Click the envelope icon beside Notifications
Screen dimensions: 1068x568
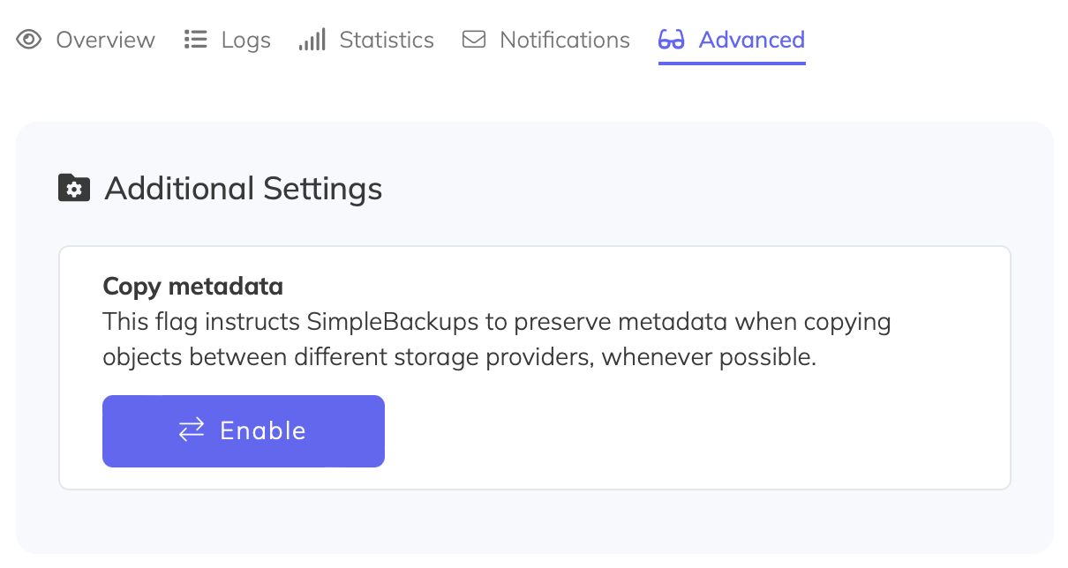tap(473, 39)
